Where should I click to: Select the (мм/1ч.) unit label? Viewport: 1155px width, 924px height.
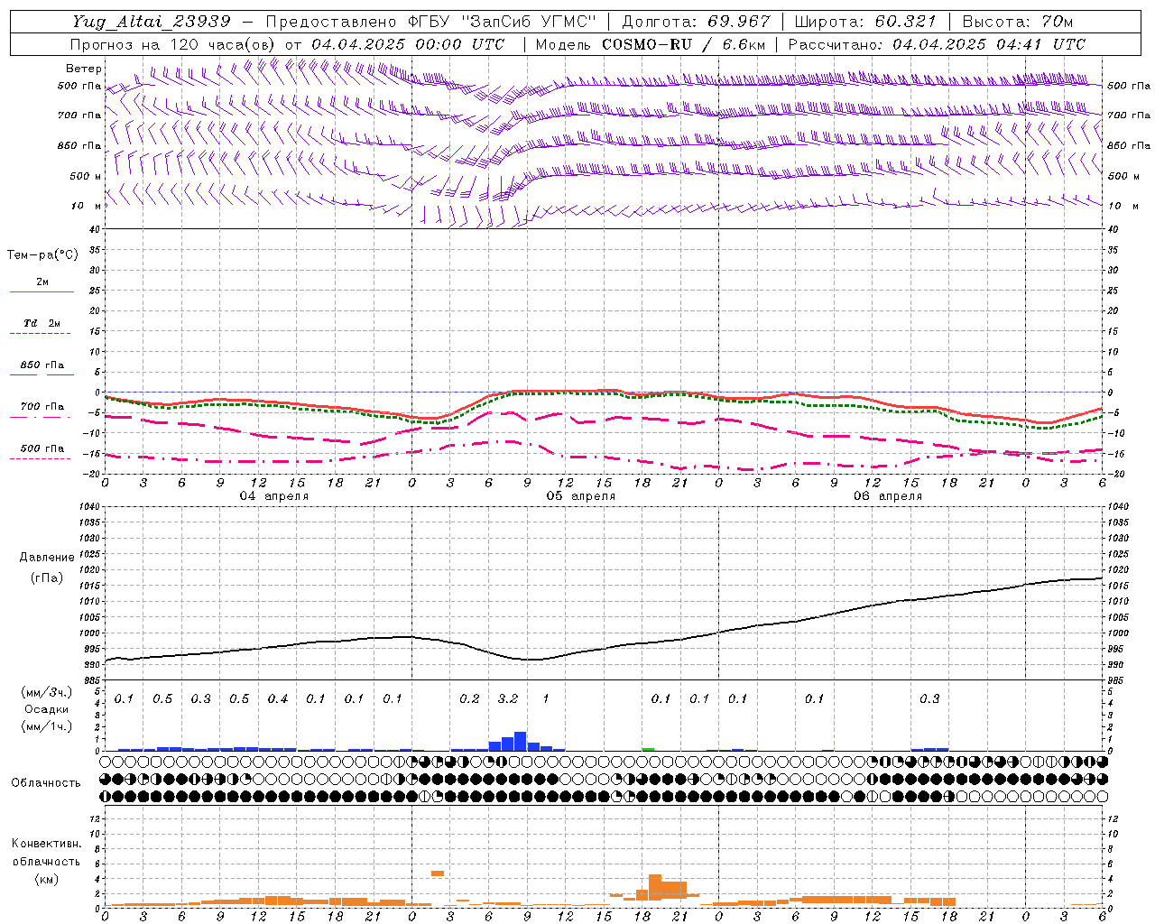point(46,726)
